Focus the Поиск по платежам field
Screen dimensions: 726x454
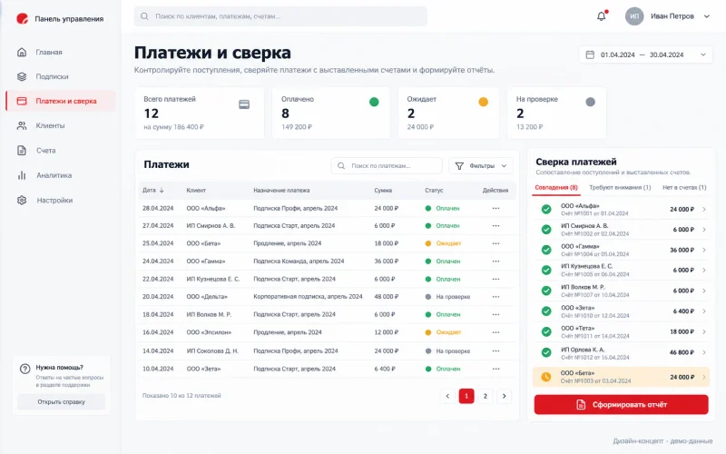click(x=387, y=166)
